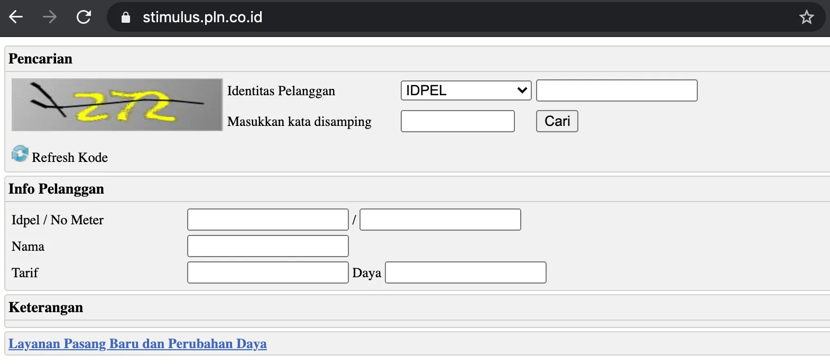Click the Masukkan kata disamping input box
The height and width of the screenshot is (364, 830).
[457, 121]
